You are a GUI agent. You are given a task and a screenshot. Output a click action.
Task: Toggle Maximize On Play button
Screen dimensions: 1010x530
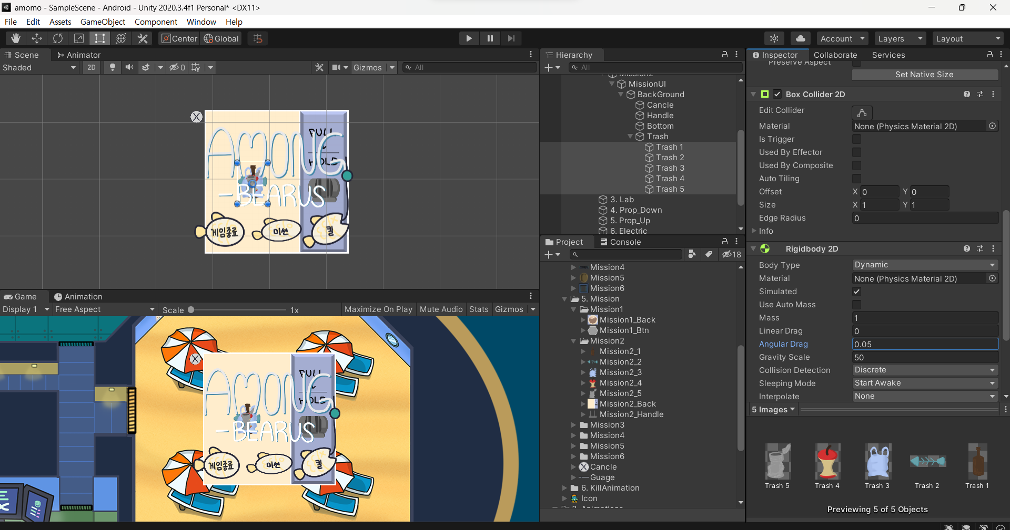378,309
